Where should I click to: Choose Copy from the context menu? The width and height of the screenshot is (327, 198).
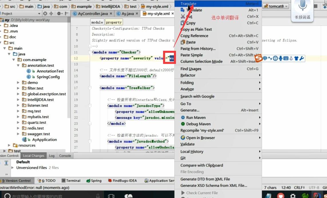[x=218, y=23]
